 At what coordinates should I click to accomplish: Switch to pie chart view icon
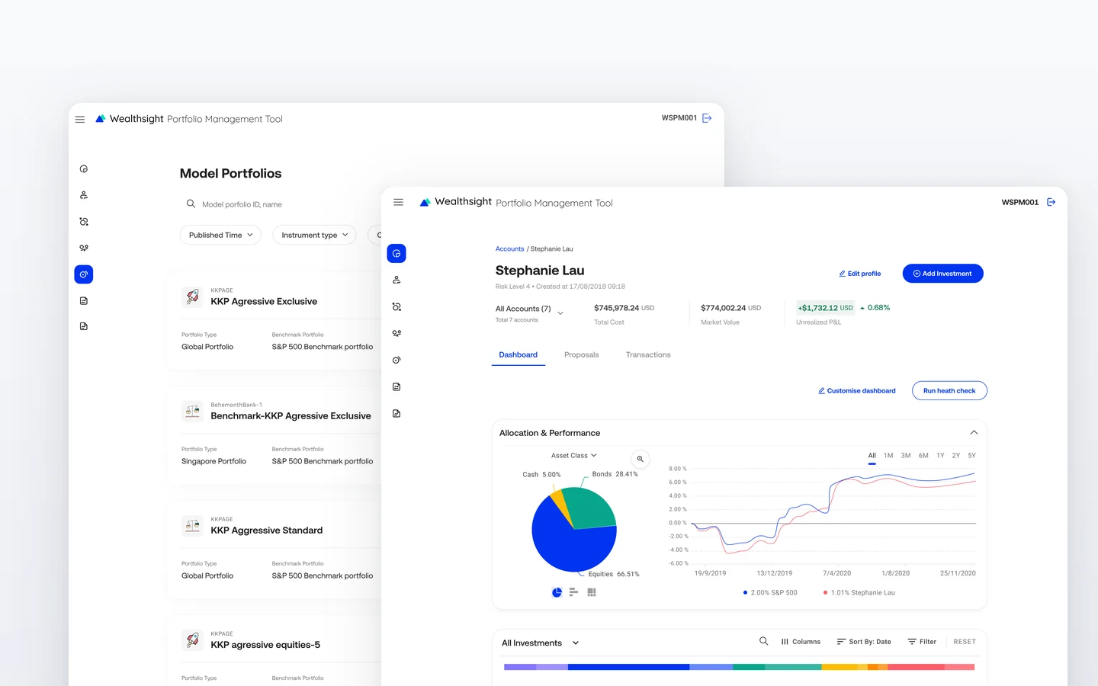(x=557, y=592)
